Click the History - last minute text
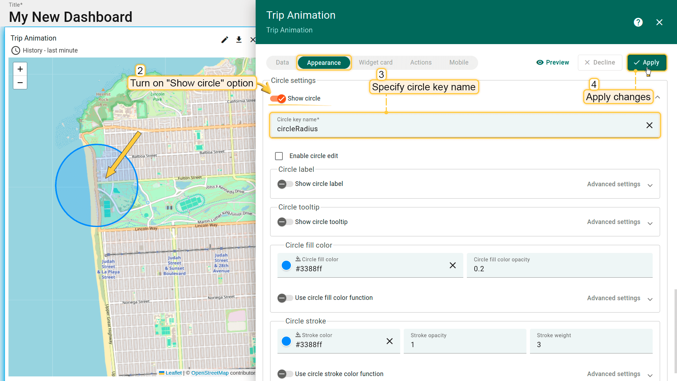 pyautogui.click(x=50, y=50)
